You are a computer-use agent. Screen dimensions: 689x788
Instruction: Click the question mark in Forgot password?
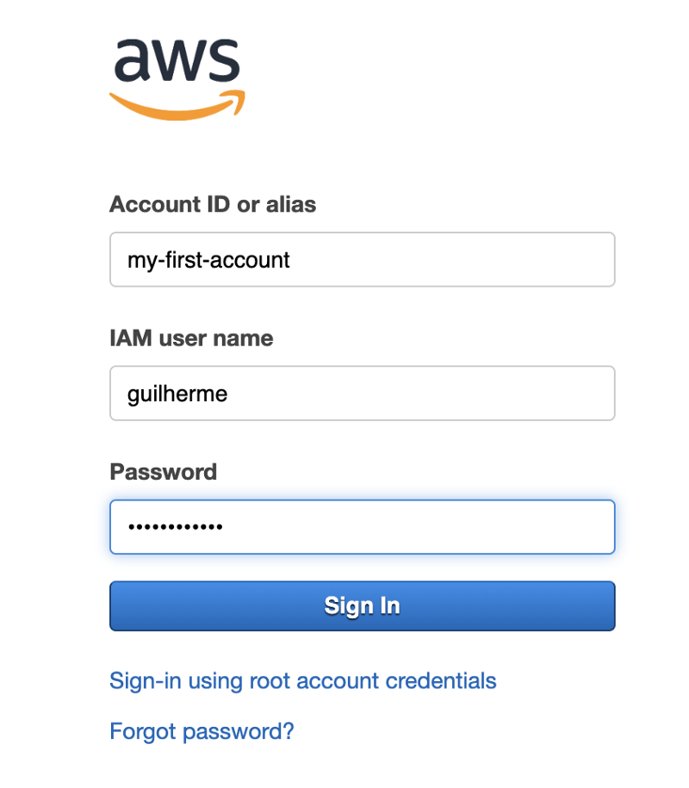click(x=289, y=731)
